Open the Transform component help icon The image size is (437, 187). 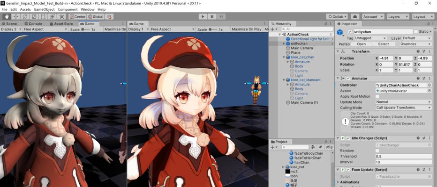point(418,51)
